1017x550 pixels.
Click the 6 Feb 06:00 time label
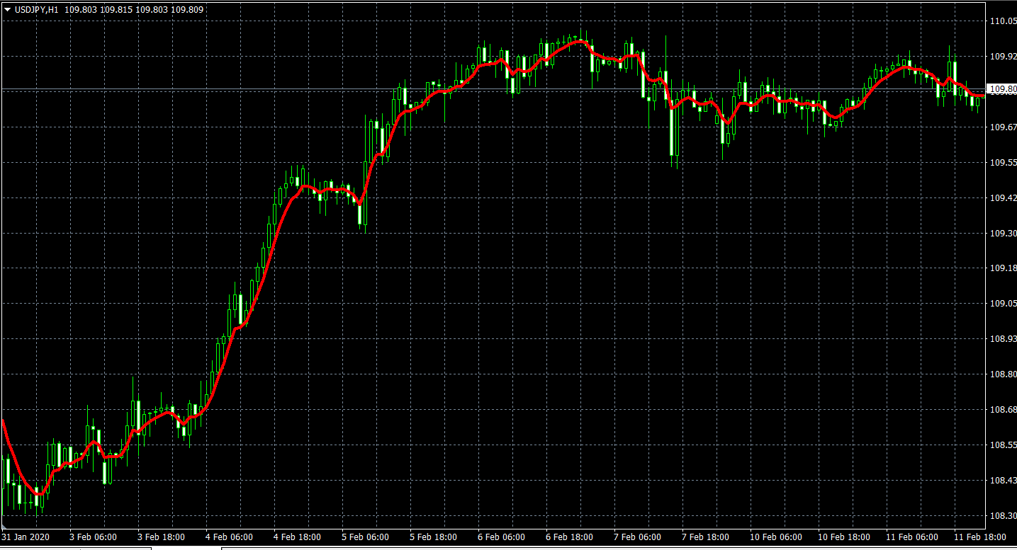click(501, 537)
